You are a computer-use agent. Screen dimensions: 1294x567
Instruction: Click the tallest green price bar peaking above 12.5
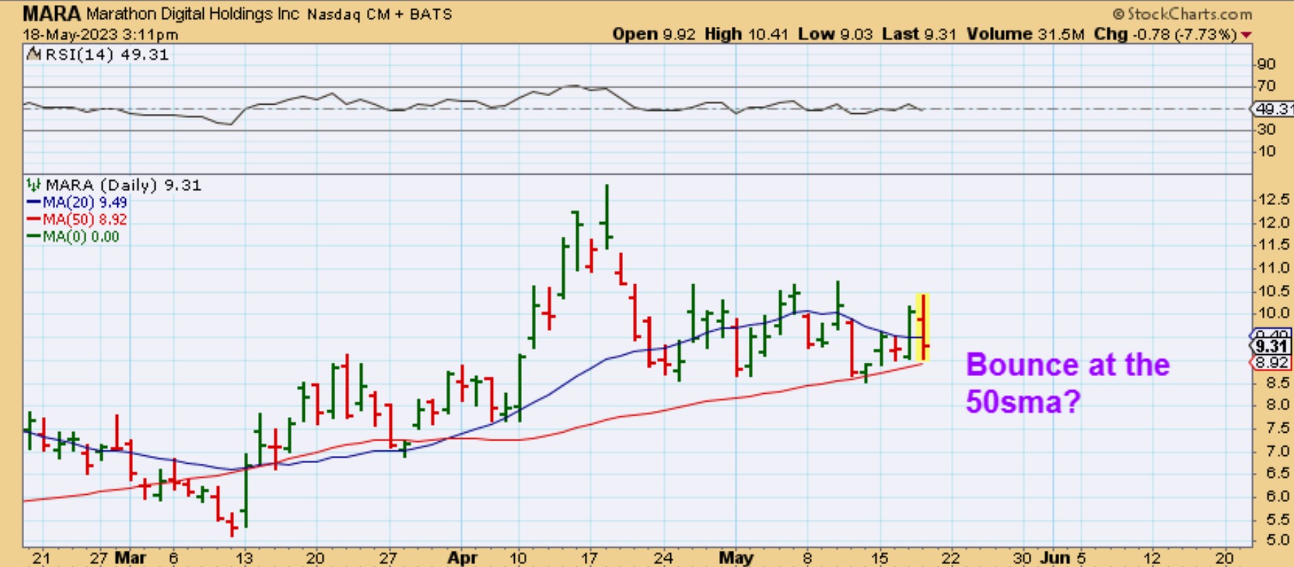click(x=607, y=217)
